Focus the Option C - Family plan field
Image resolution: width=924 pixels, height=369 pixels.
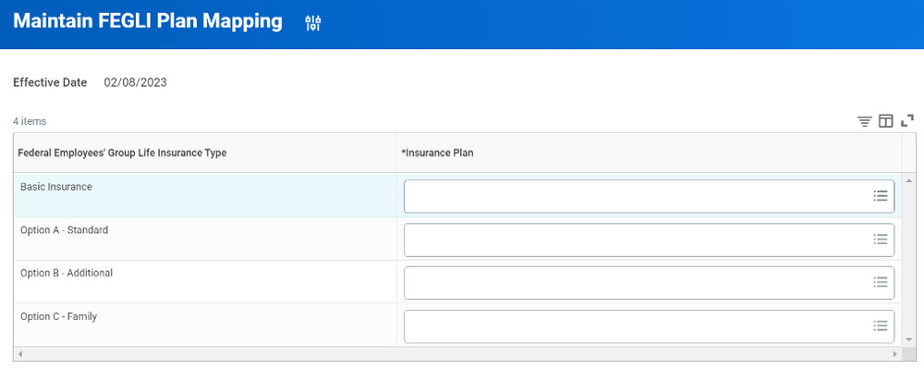click(649, 326)
